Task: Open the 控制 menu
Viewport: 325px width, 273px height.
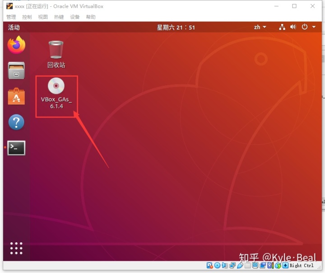Action: pyautogui.click(x=27, y=17)
